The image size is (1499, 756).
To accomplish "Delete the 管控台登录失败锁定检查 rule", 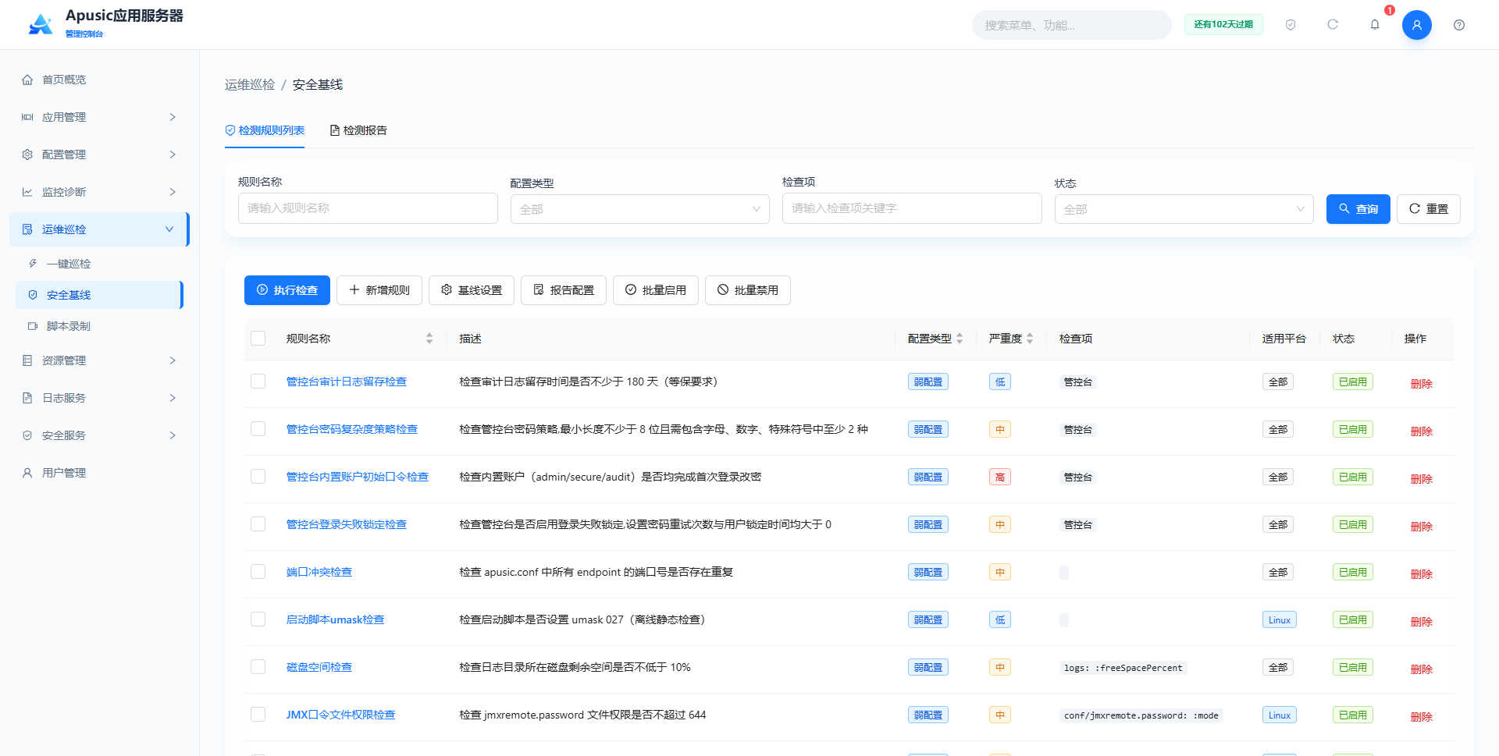I will pos(1422,527).
